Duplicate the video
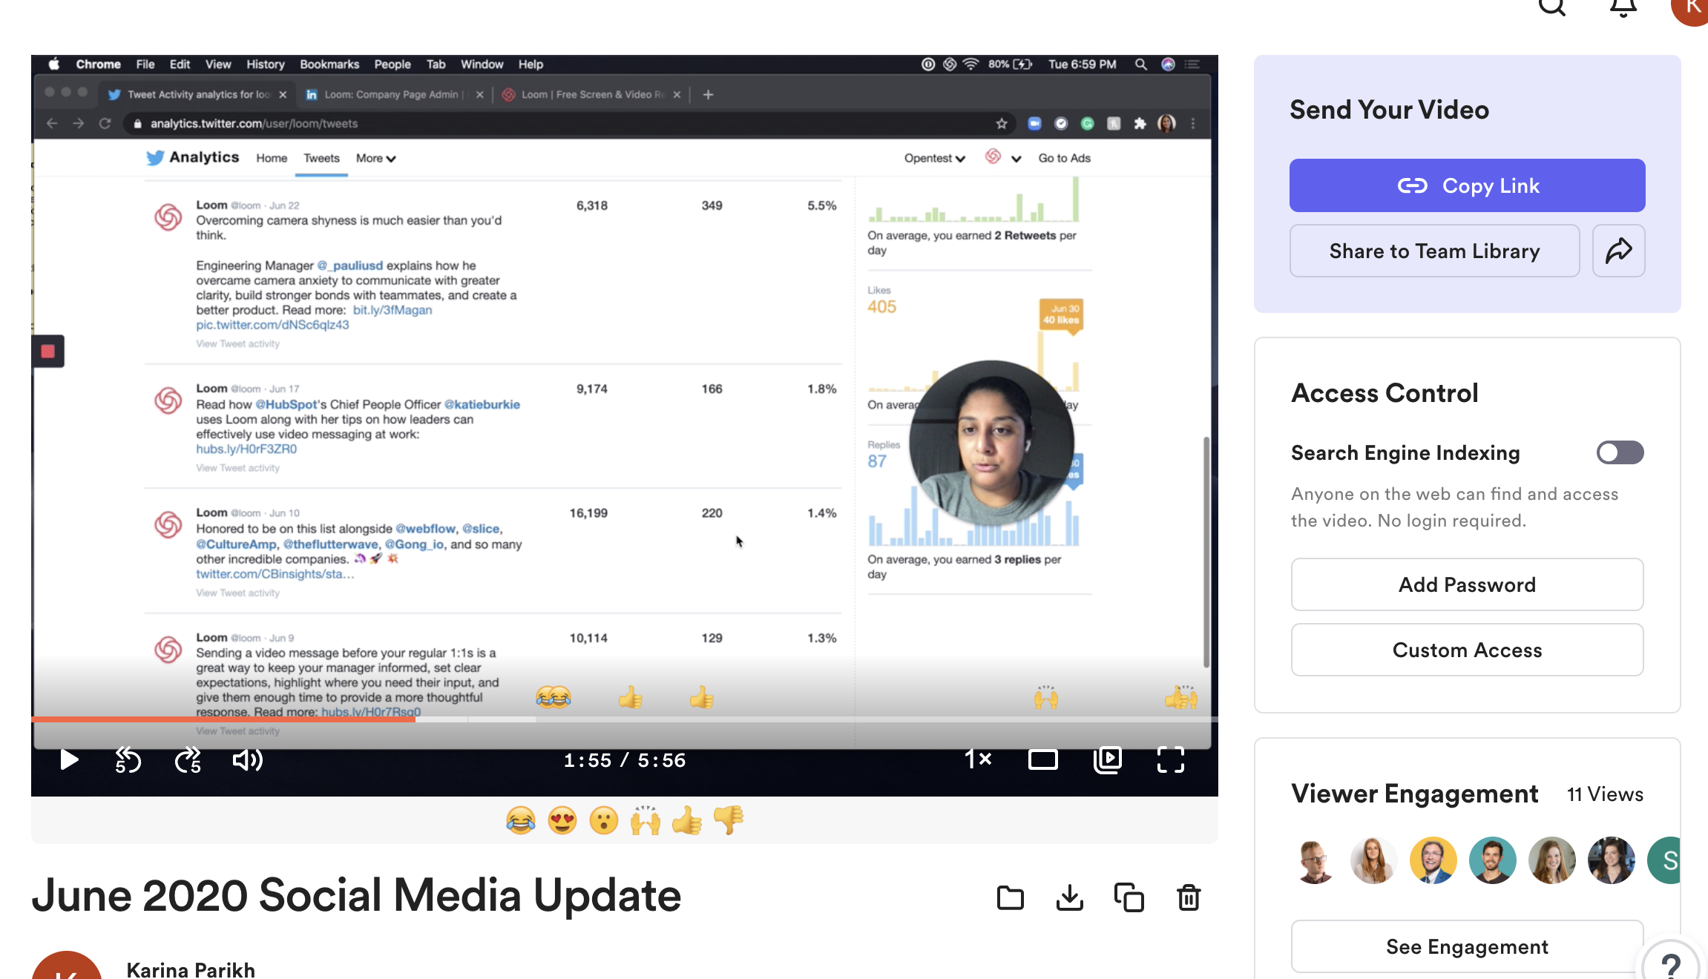The width and height of the screenshot is (1708, 979). click(1129, 897)
